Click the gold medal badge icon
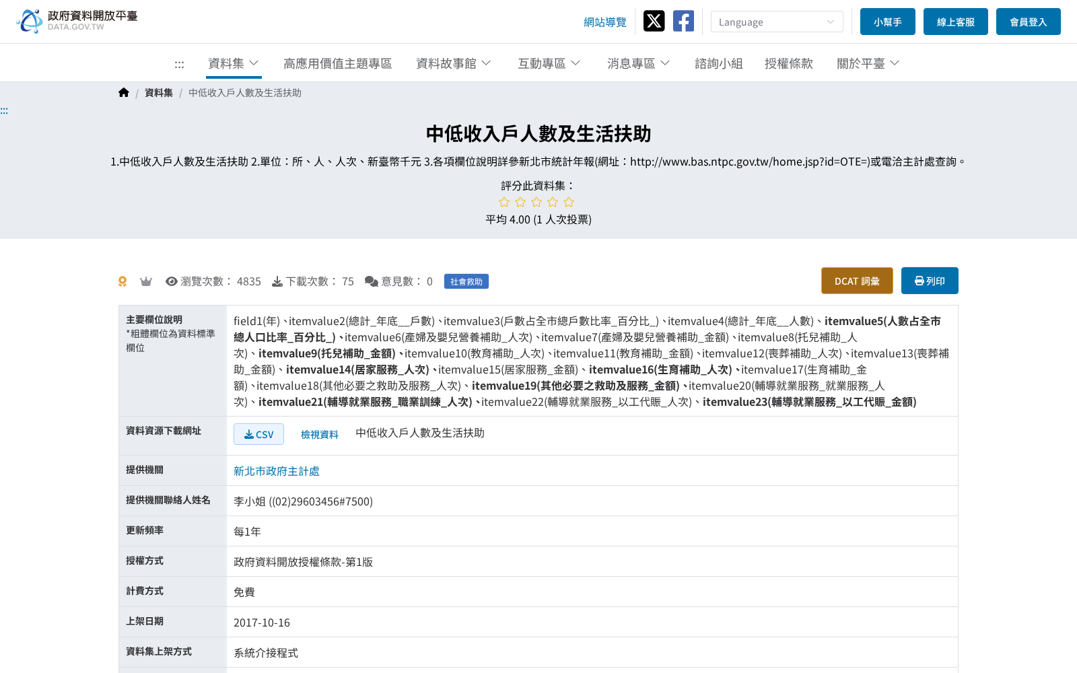 (123, 281)
